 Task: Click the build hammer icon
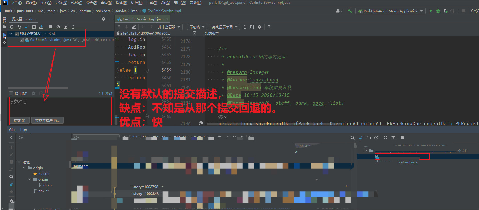point(350,11)
